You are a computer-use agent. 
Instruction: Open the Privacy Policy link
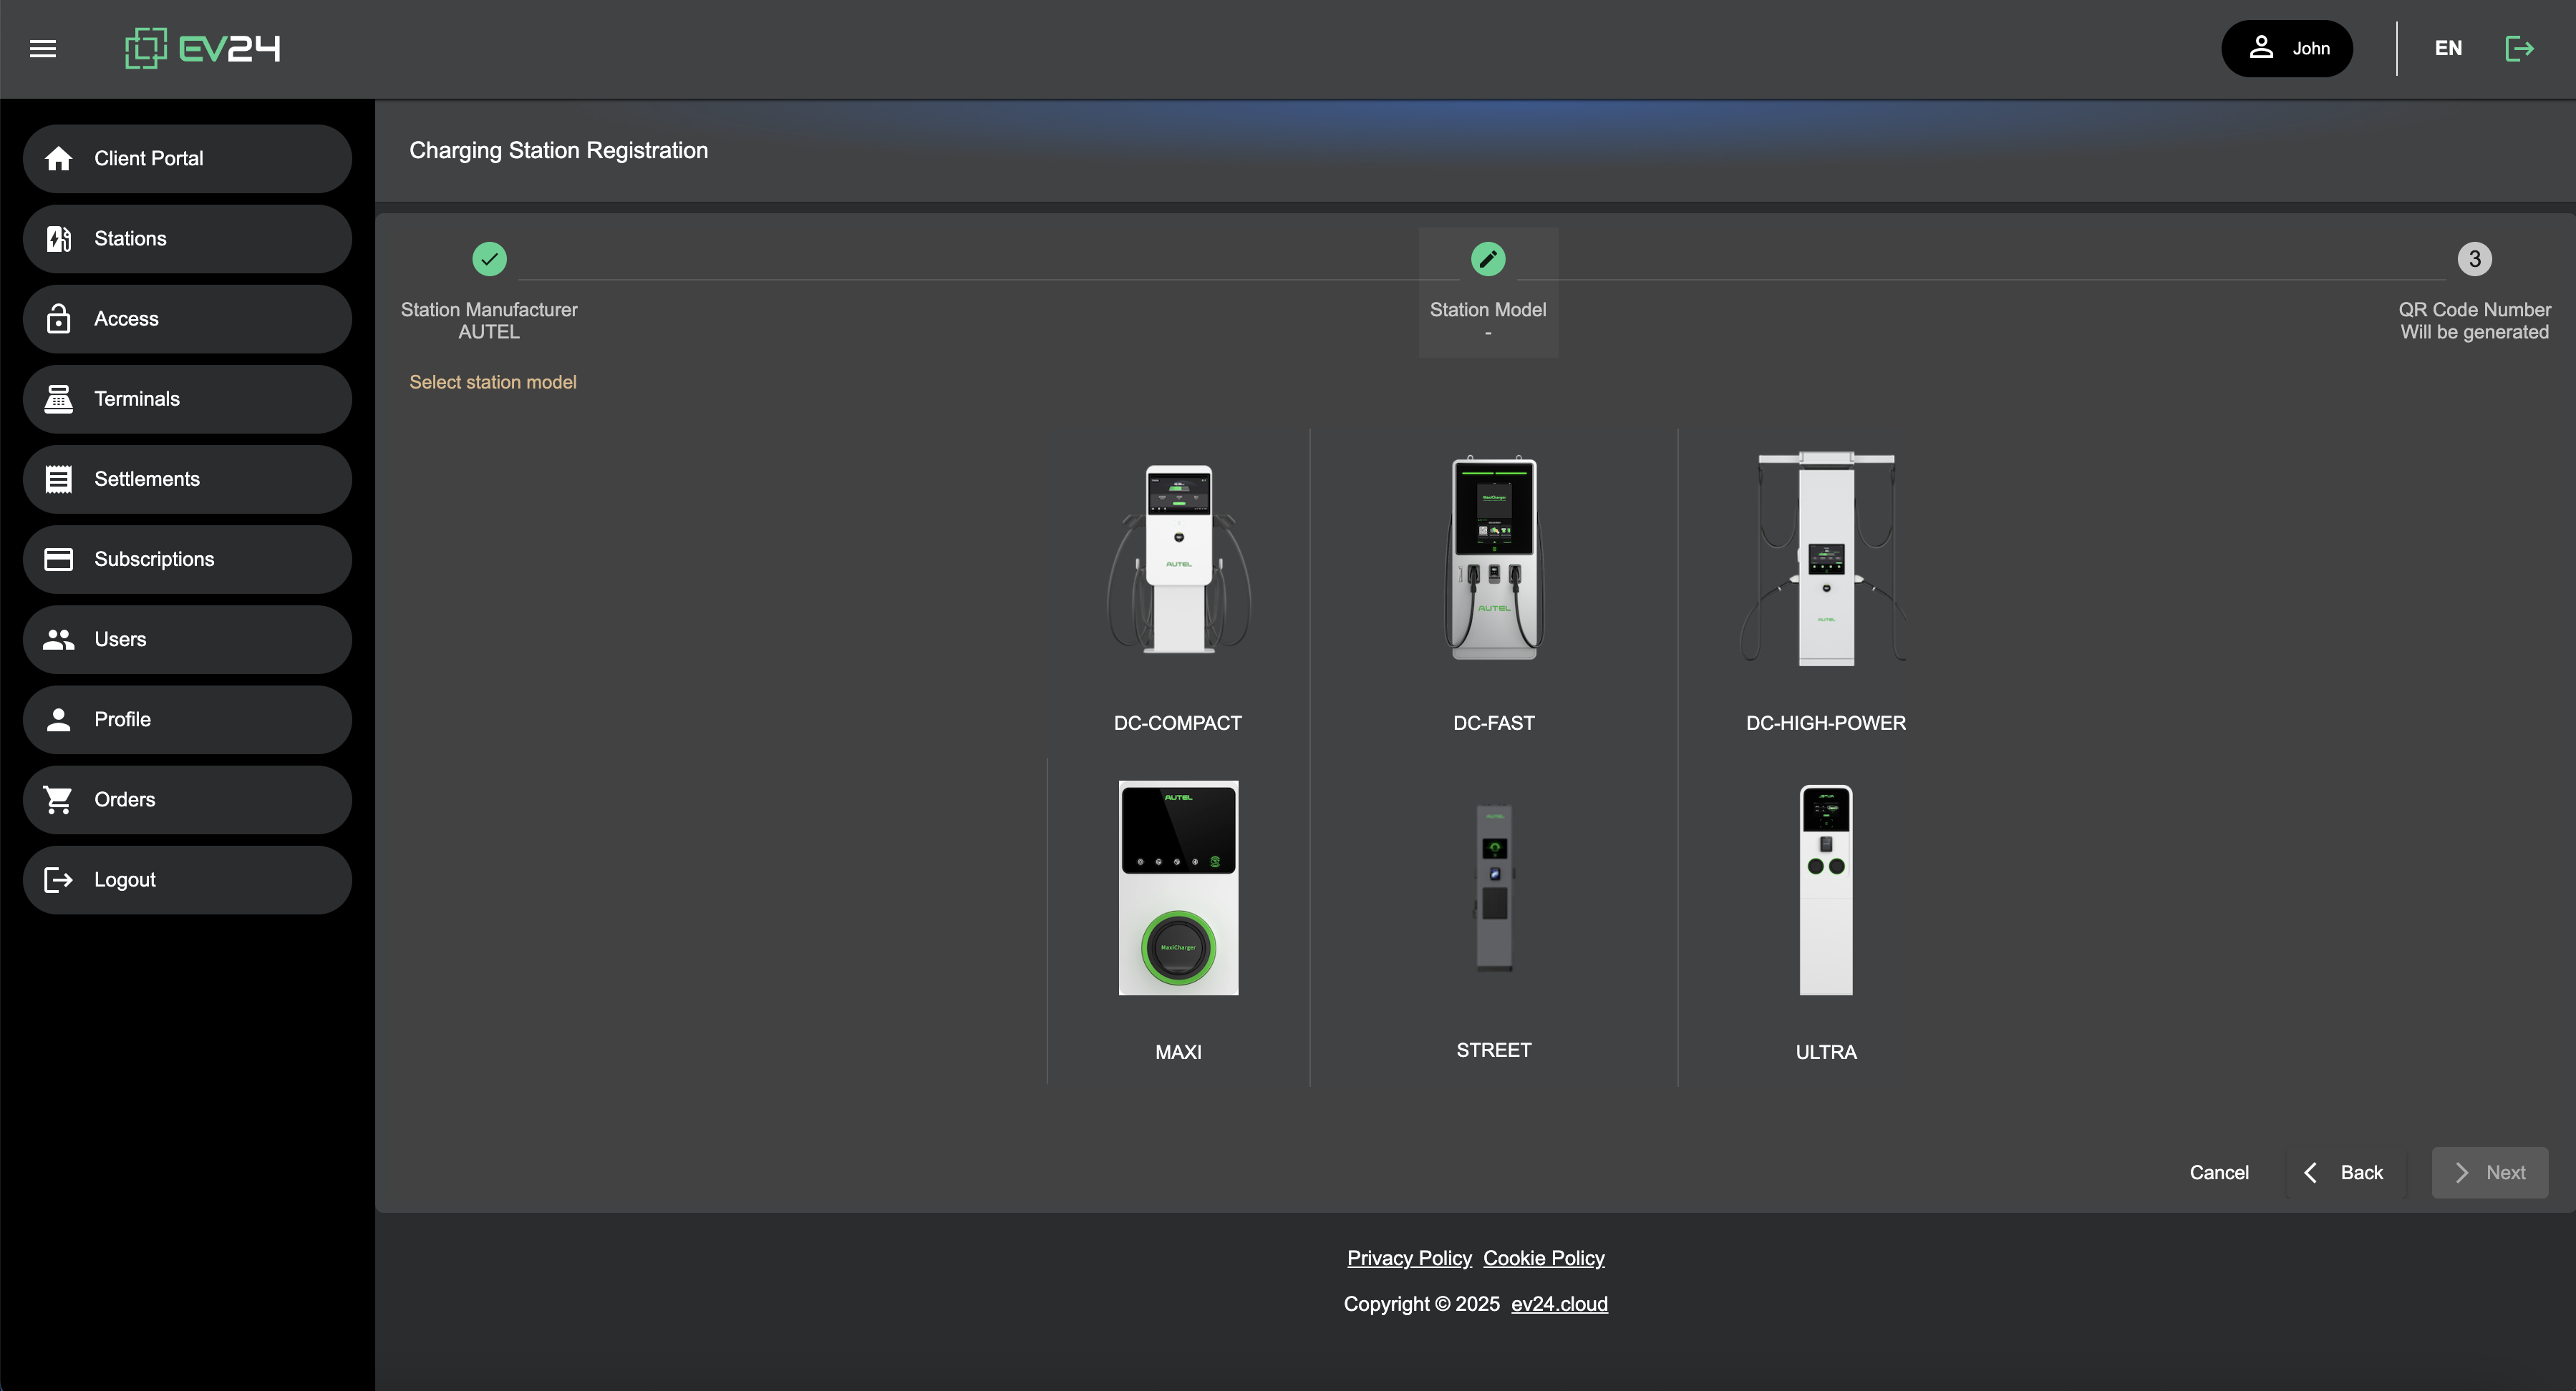[1409, 1258]
